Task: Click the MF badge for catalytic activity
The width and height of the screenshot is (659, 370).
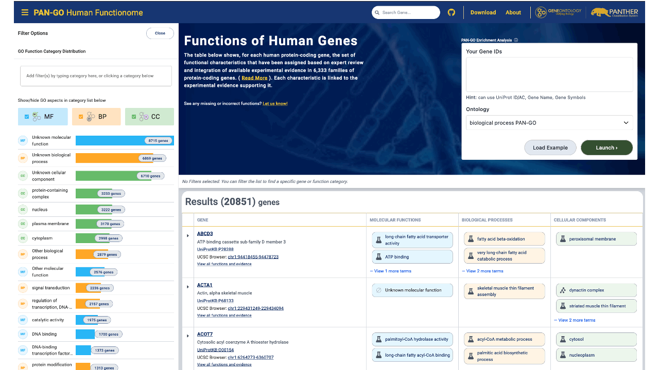Action: click(x=23, y=320)
